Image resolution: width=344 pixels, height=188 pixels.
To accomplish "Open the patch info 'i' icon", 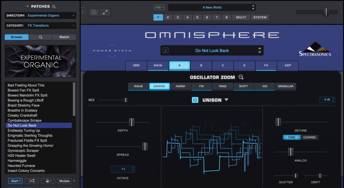I will [x=166, y=51].
